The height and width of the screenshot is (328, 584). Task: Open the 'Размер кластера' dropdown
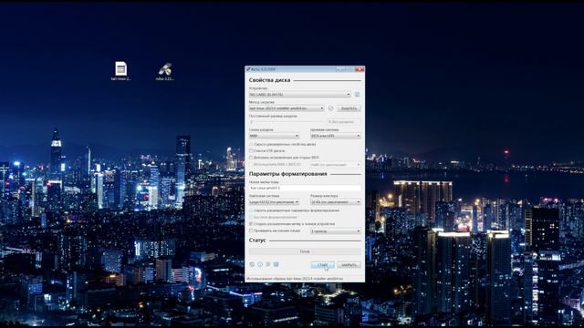click(336, 202)
